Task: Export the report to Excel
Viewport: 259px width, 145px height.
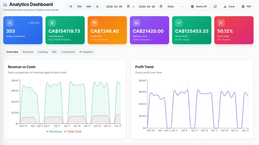Action: [229, 6]
